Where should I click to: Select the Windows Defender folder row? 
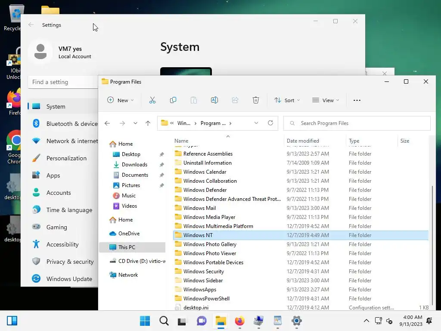pyautogui.click(x=301, y=190)
